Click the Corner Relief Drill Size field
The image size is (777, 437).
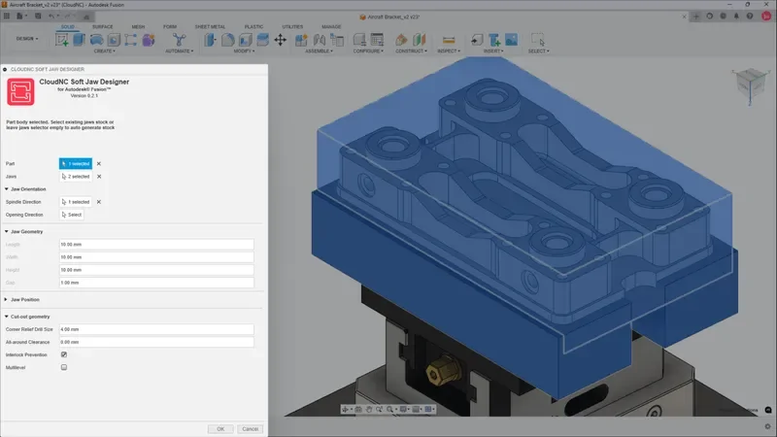point(156,329)
